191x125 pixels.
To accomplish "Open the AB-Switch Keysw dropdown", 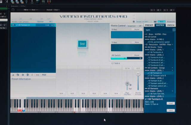I will pyautogui.click(x=137, y=55).
